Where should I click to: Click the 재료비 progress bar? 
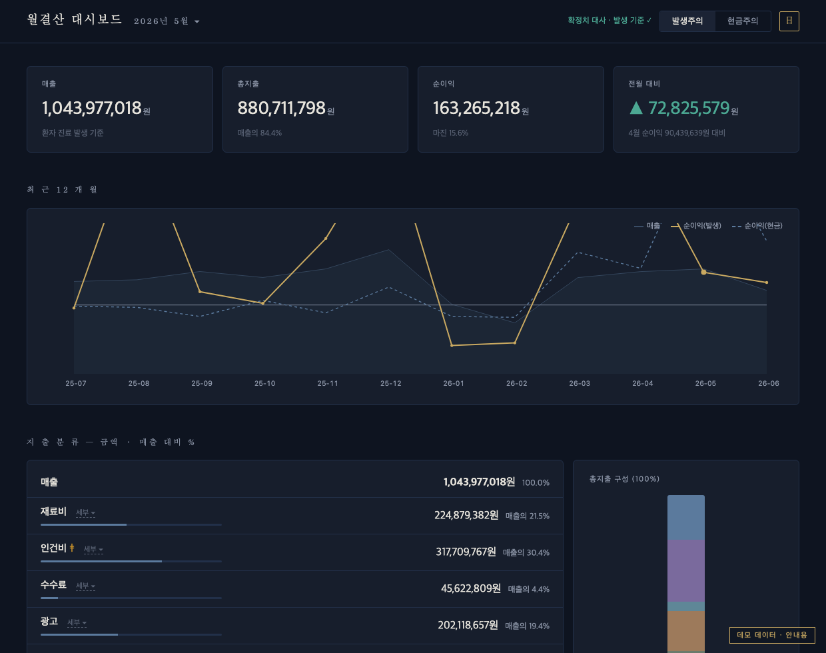131,525
